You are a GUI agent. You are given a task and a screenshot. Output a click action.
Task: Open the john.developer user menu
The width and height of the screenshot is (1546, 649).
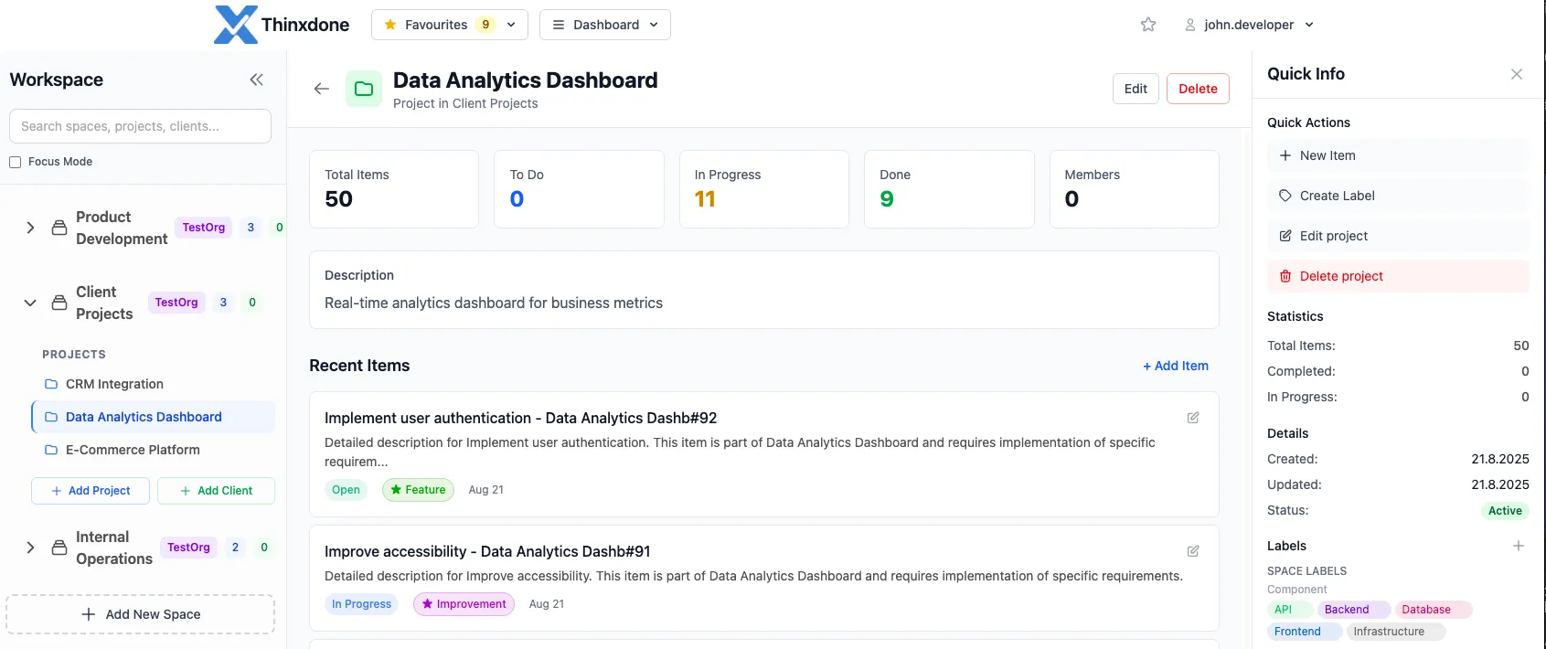coord(1249,25)
